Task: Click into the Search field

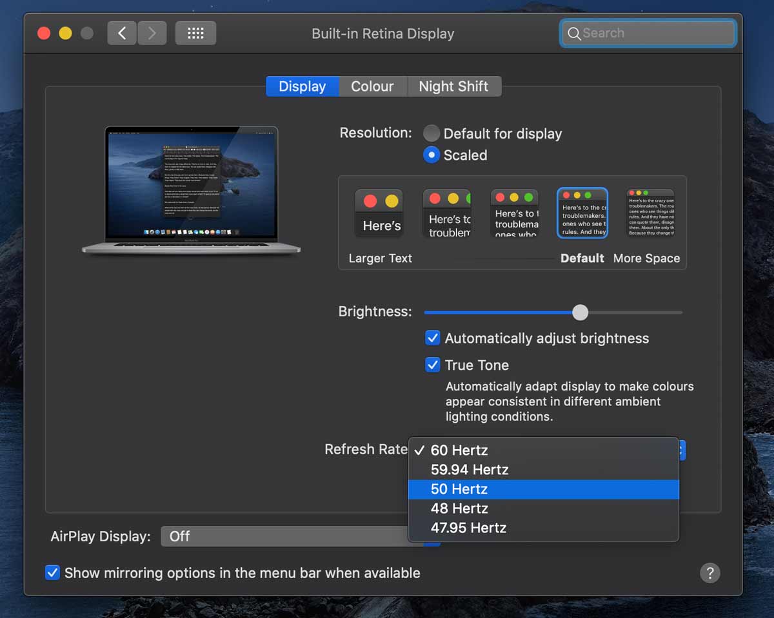Action: tap(648, 34)
